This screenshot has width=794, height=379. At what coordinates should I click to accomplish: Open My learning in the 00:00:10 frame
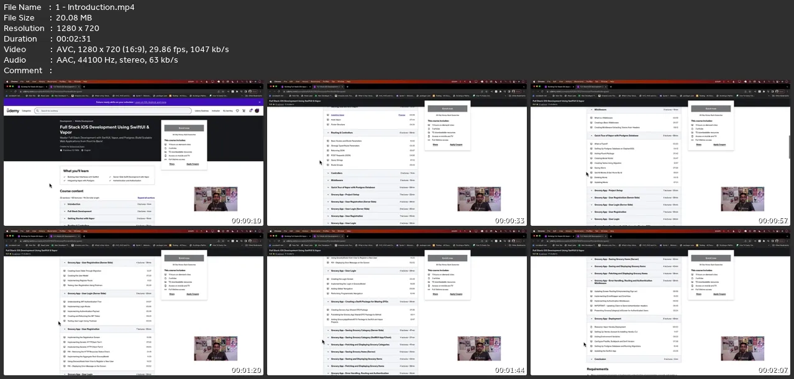(x=229, y=111)
